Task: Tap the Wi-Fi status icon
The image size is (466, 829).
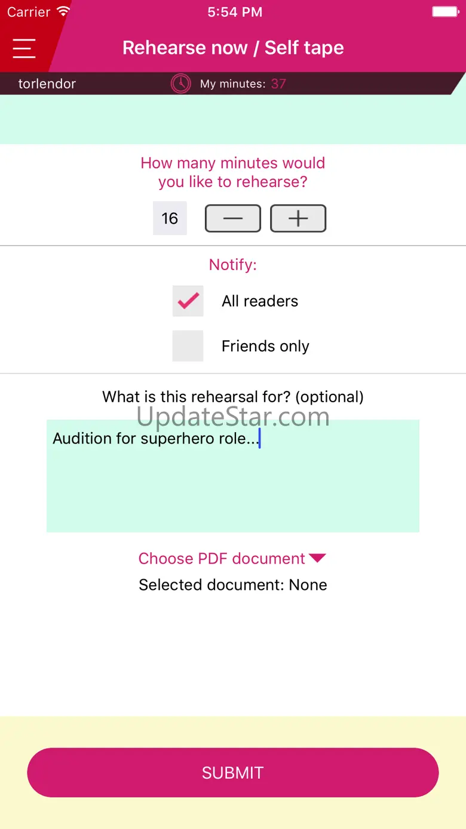Action: (x=63, y=11)
